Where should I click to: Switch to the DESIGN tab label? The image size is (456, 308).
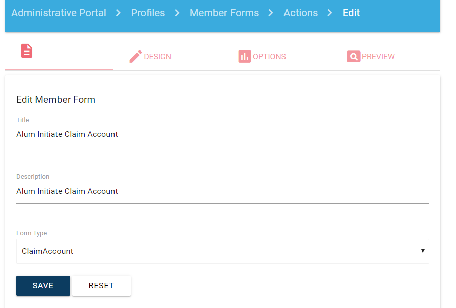point(157,57)
